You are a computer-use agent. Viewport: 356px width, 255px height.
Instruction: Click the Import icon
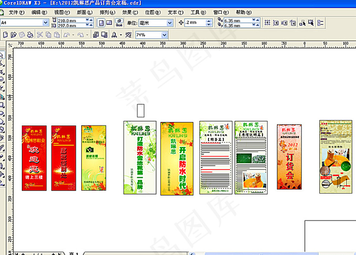click(x=96, y=35)
